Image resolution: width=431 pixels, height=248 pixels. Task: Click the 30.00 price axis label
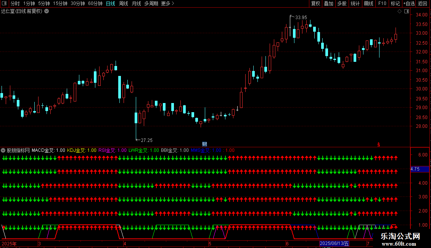point(421,89)
